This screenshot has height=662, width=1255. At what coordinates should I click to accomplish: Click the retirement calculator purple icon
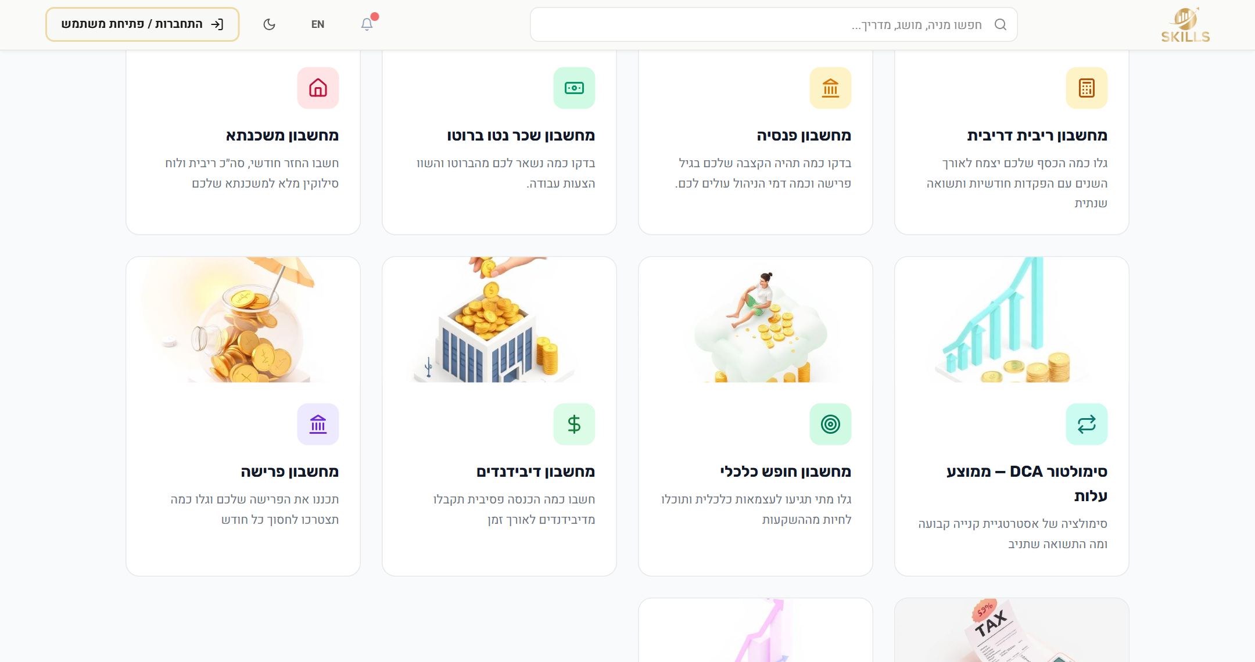(318, 424)
